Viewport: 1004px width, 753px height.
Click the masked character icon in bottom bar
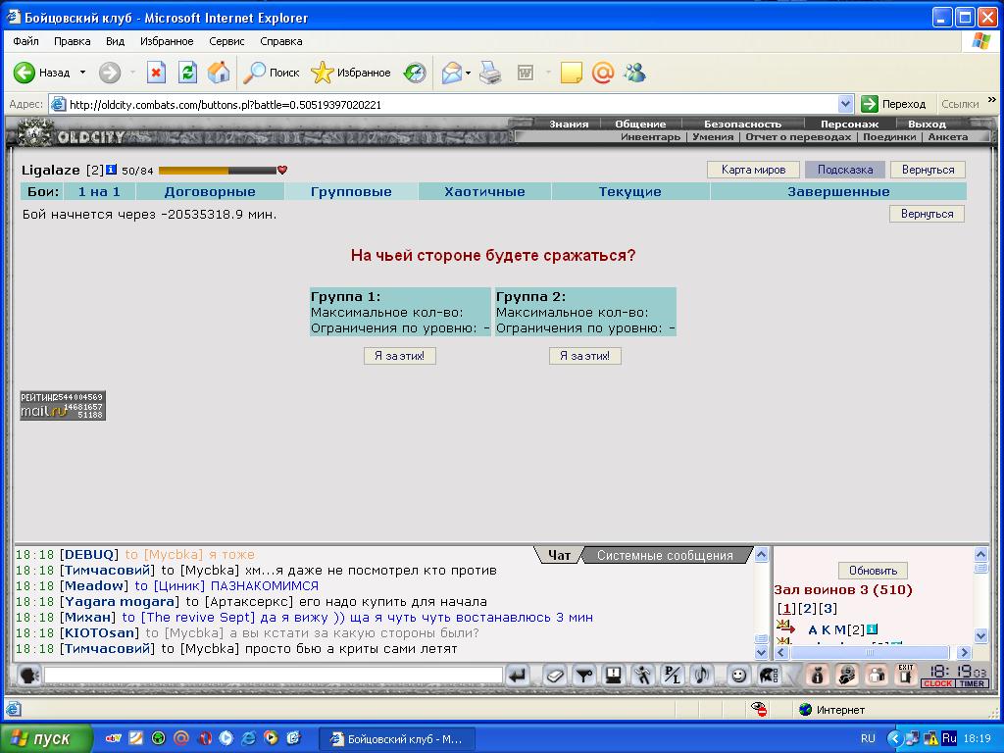[847, 675]
